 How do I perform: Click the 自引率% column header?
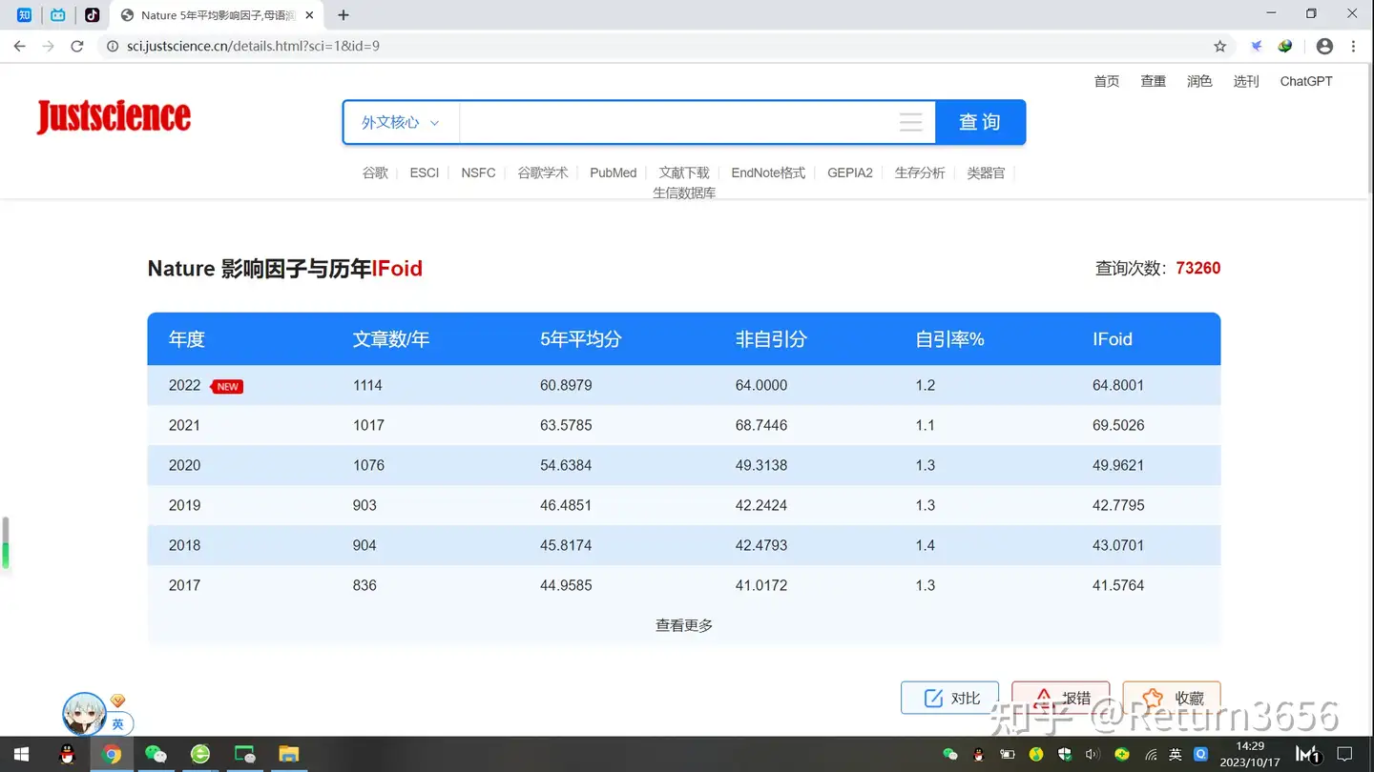pos(949,339)
